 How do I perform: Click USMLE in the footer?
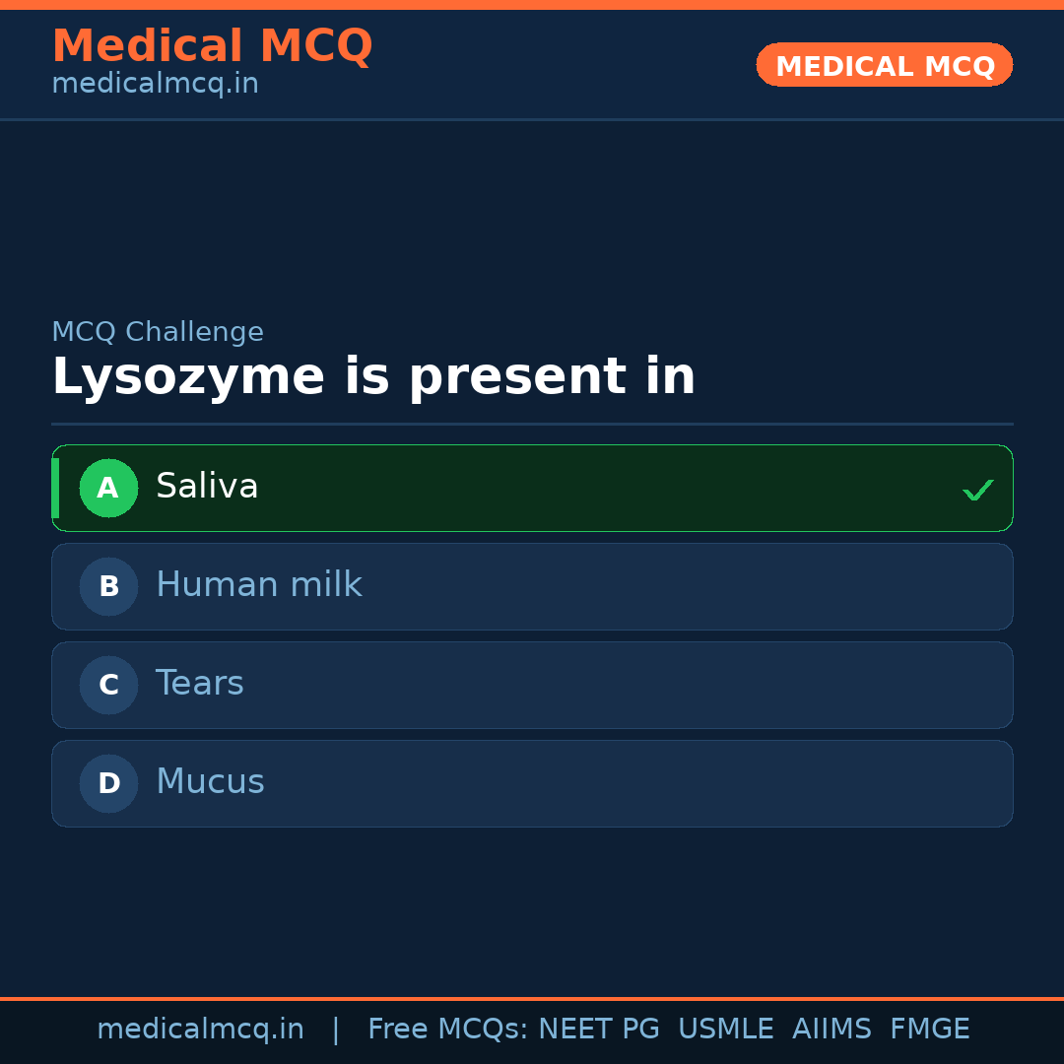(x=725, y=1030)
